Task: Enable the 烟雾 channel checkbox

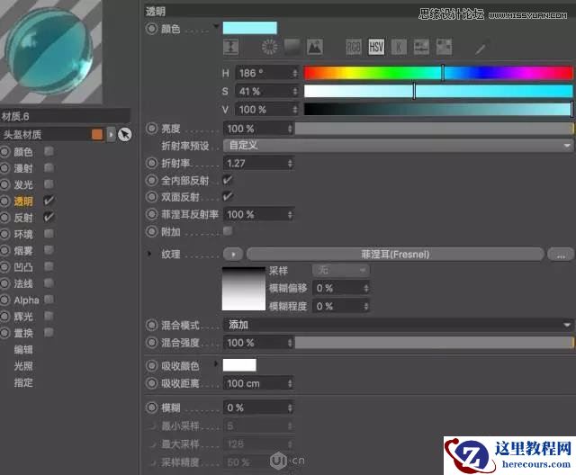Action: tap(49, 250)
